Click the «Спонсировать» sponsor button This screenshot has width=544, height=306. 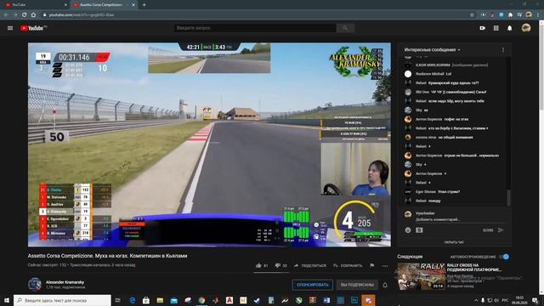pos(313,285)
